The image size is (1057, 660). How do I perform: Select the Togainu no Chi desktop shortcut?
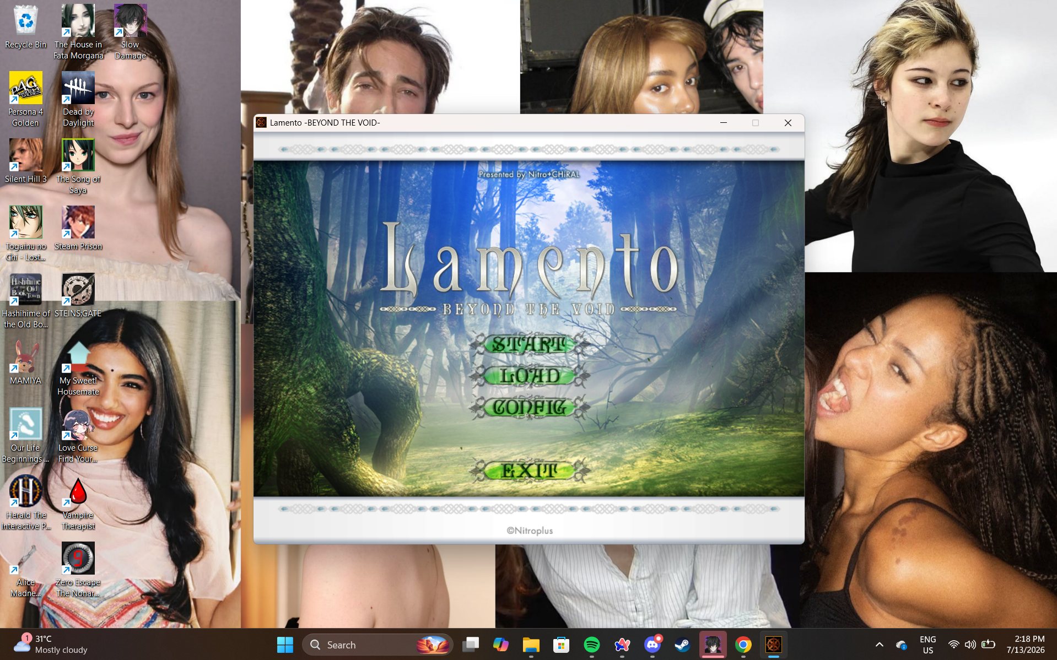point(26,234)
